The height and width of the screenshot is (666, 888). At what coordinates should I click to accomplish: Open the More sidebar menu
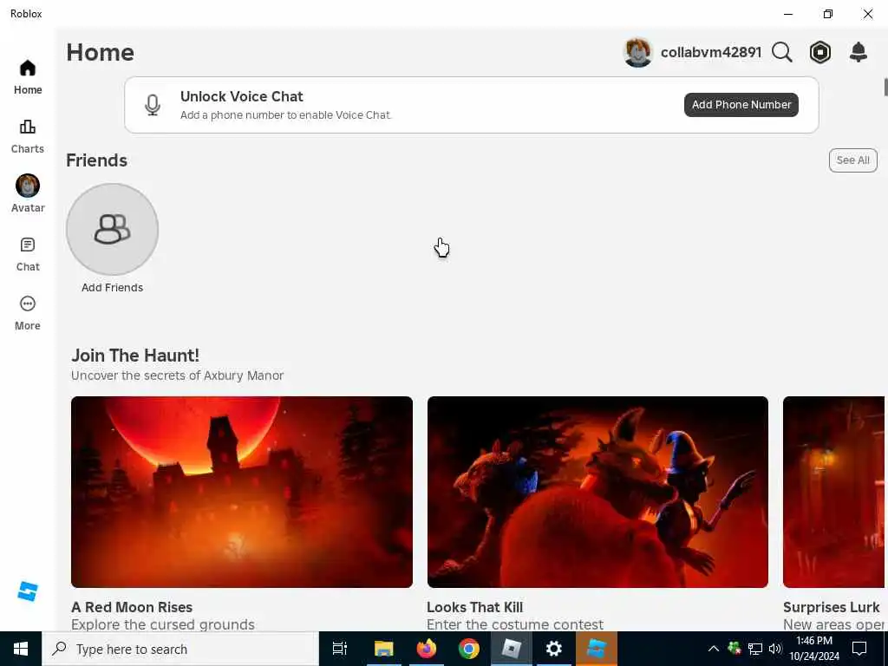(x=27, y=313)
